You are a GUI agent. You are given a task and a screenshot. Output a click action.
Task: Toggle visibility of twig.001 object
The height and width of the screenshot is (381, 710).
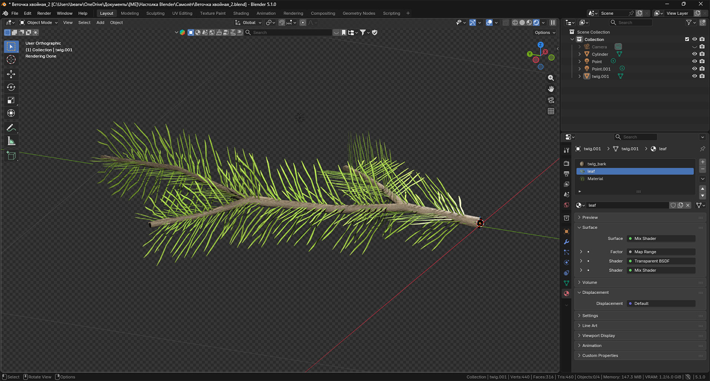coord(694,76)
